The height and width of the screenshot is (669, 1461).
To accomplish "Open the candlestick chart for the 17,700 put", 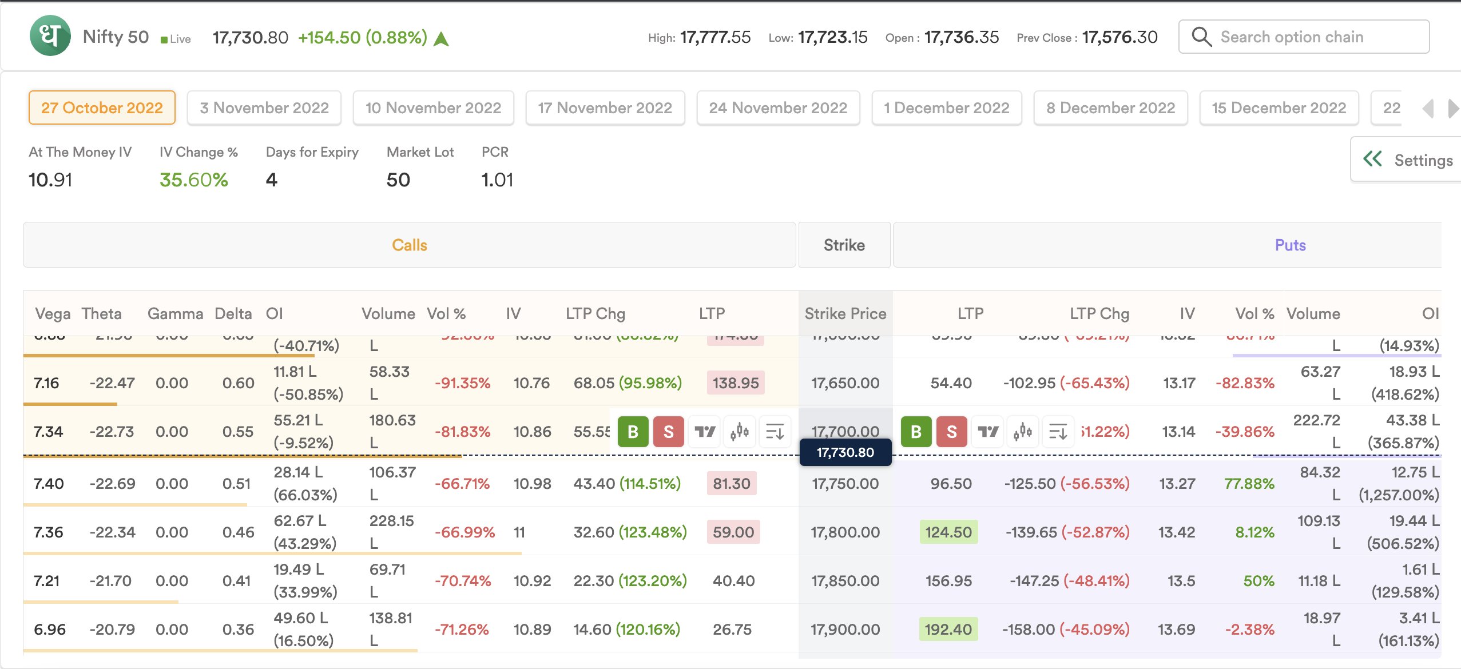I will pyautogui.click(x=1023, y=432).
